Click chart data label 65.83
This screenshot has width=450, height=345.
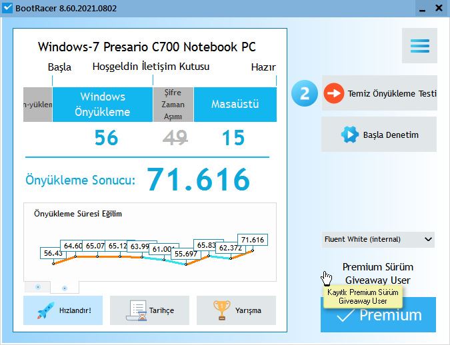pos(206,245)
